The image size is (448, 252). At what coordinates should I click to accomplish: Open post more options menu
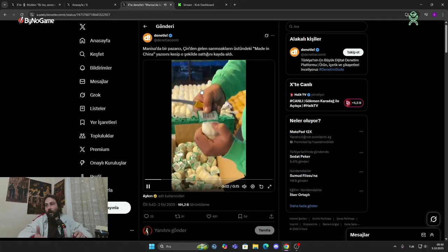coord(273,36)
